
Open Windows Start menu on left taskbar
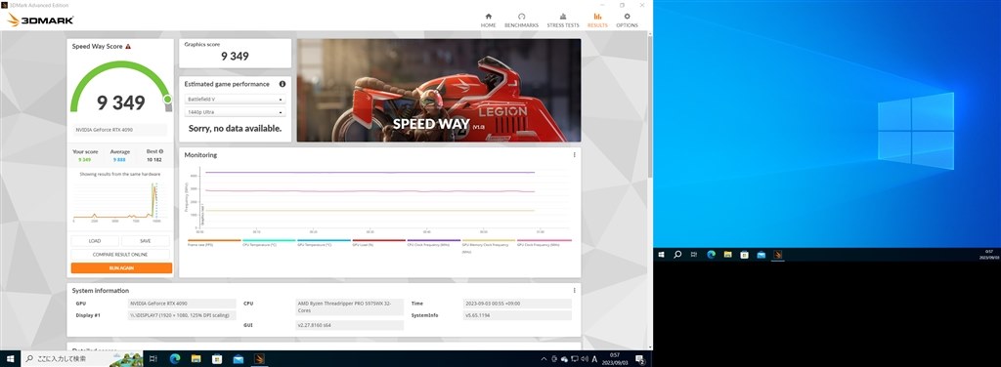tap(10, 359)
